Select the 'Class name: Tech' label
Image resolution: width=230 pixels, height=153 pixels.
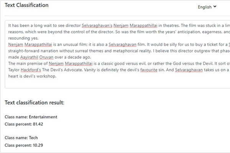21,138
